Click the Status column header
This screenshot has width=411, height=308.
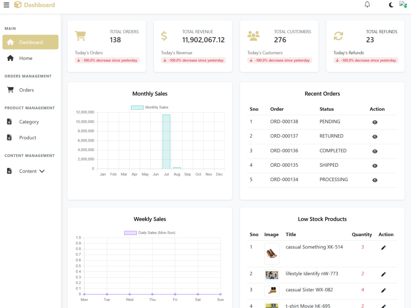327,109
